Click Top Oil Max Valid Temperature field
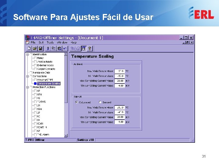 pyautogui.click(x=120, y=108)
